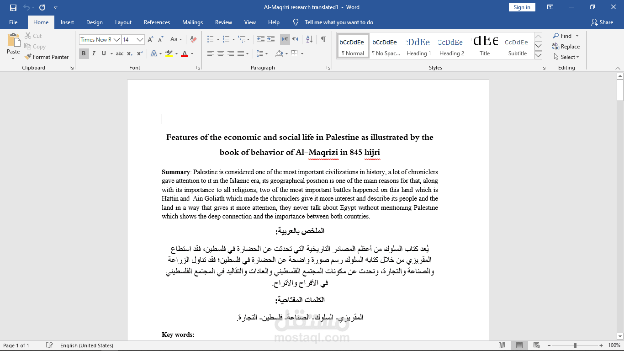This screenshot has width=624, height=351.
Task: Clear all formatting with the eraser icon
Action: click(193, 40)
